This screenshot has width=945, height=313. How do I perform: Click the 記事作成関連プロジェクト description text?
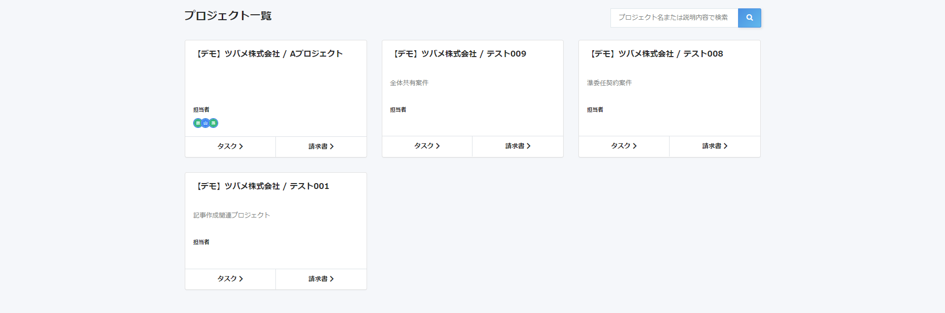[232, 215]
